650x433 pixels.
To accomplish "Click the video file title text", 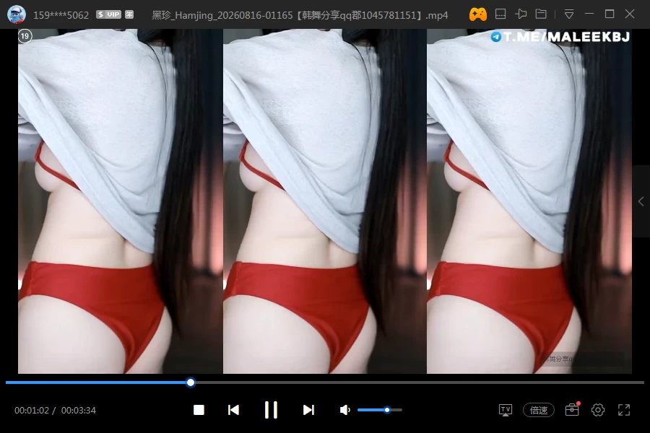I will pyautogui.click(x=300, y=15).
